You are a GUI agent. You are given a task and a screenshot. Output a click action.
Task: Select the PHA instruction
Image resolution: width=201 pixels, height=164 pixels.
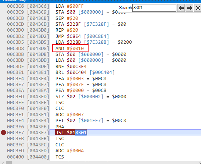point(60,126)
